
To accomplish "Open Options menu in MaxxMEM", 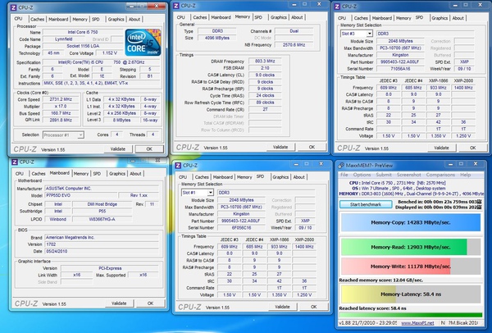I will [x=362, y=175].
